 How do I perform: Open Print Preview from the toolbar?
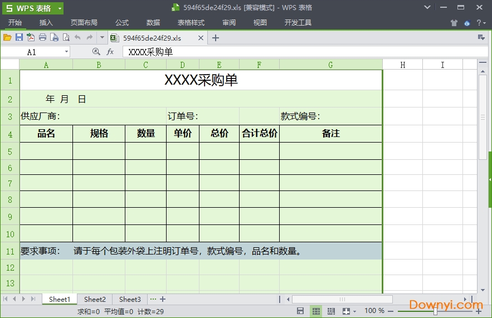[66, 38]
